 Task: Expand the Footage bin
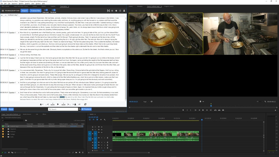point(6,134)
